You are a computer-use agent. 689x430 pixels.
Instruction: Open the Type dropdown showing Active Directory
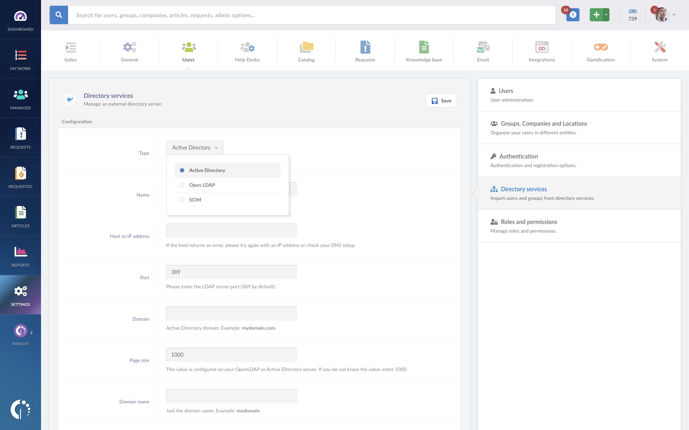point(194,147)
